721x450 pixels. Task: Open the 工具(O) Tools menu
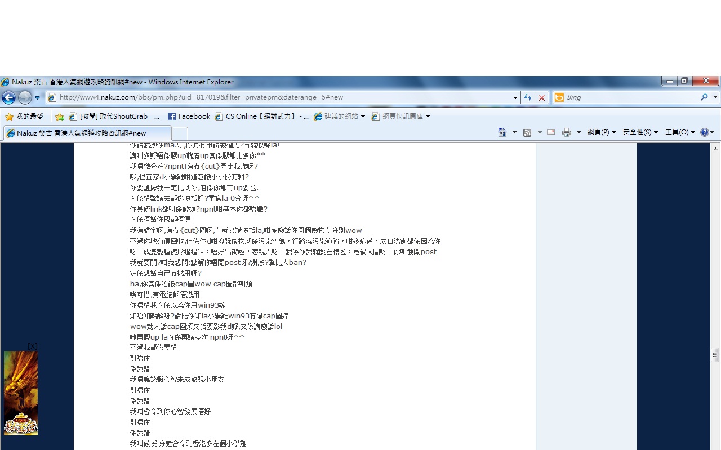click(x=680, y=132)
